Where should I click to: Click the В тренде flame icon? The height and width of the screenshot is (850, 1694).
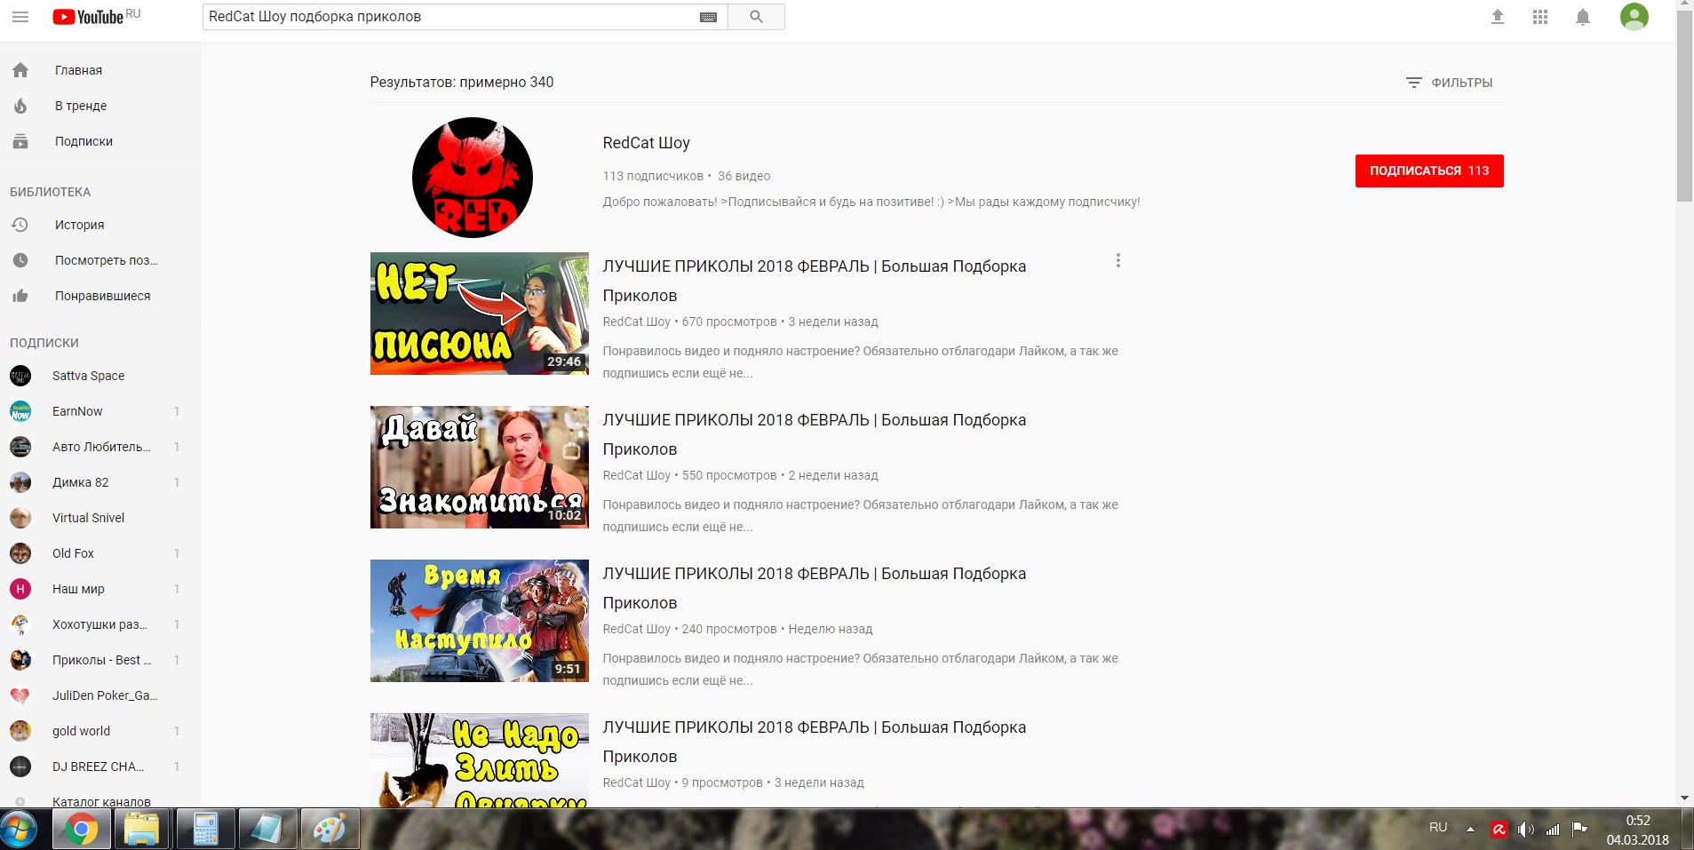(20, 106)
